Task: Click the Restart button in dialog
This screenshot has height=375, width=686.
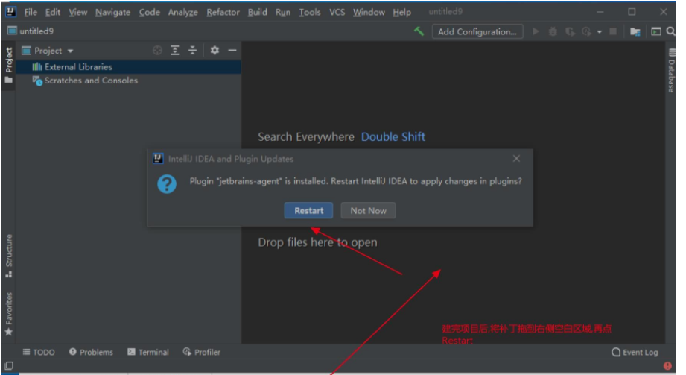Action: (x=308, y=210)
